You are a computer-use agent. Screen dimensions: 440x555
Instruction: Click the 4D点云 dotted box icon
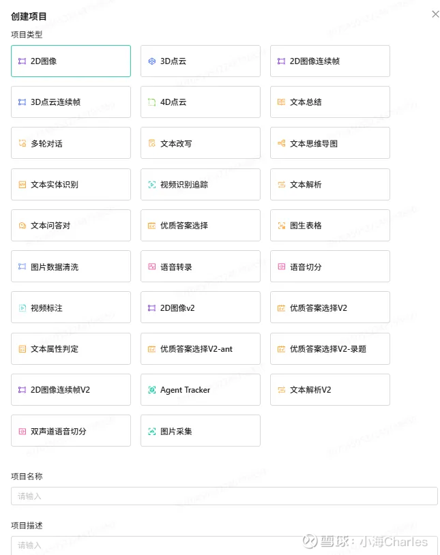152,102
